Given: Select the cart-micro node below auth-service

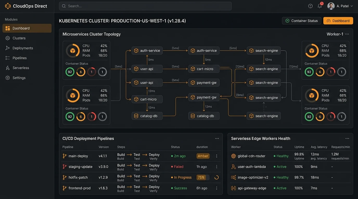Looking at the screenshot, I should point(204,69).
